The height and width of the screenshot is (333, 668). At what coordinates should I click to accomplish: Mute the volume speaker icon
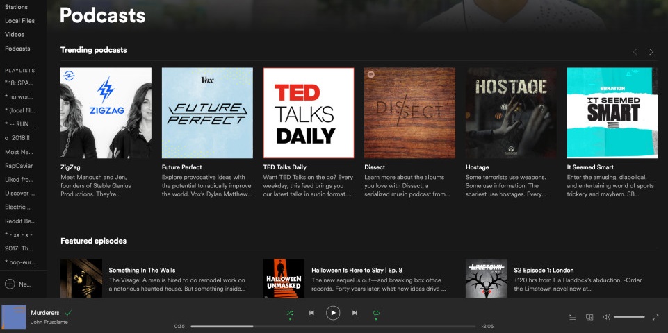tap(607, 317)
